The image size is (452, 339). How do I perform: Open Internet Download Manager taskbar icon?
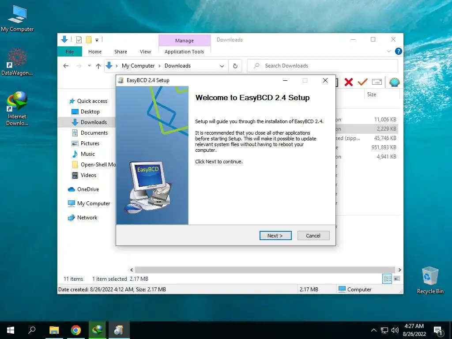[98, 330]
